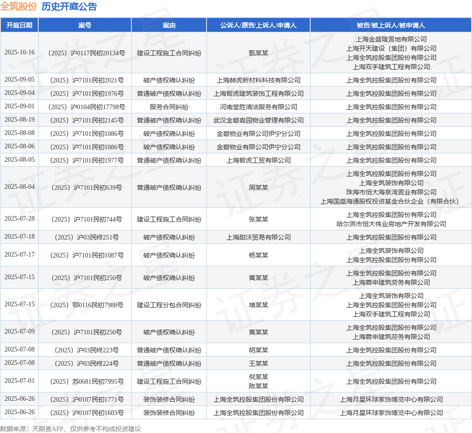Screen dimensions: 472x433
Task: Click plaintiff 倪某某
Action: 258,377
